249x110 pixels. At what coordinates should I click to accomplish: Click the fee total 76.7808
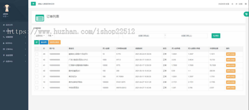point(213,65)
